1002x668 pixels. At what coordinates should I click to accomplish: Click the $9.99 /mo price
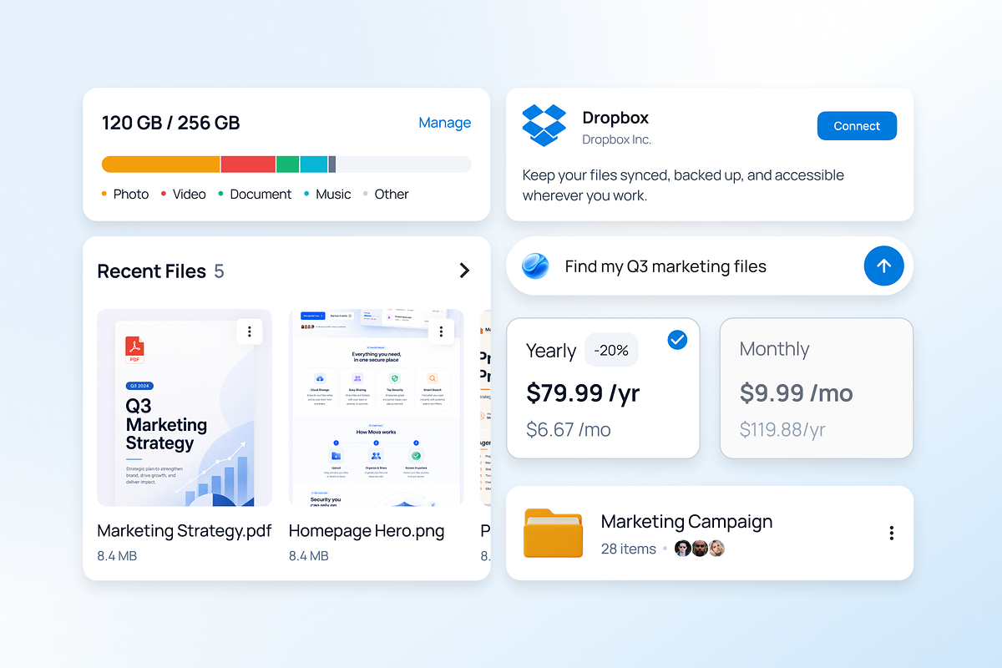coord(797,392)
